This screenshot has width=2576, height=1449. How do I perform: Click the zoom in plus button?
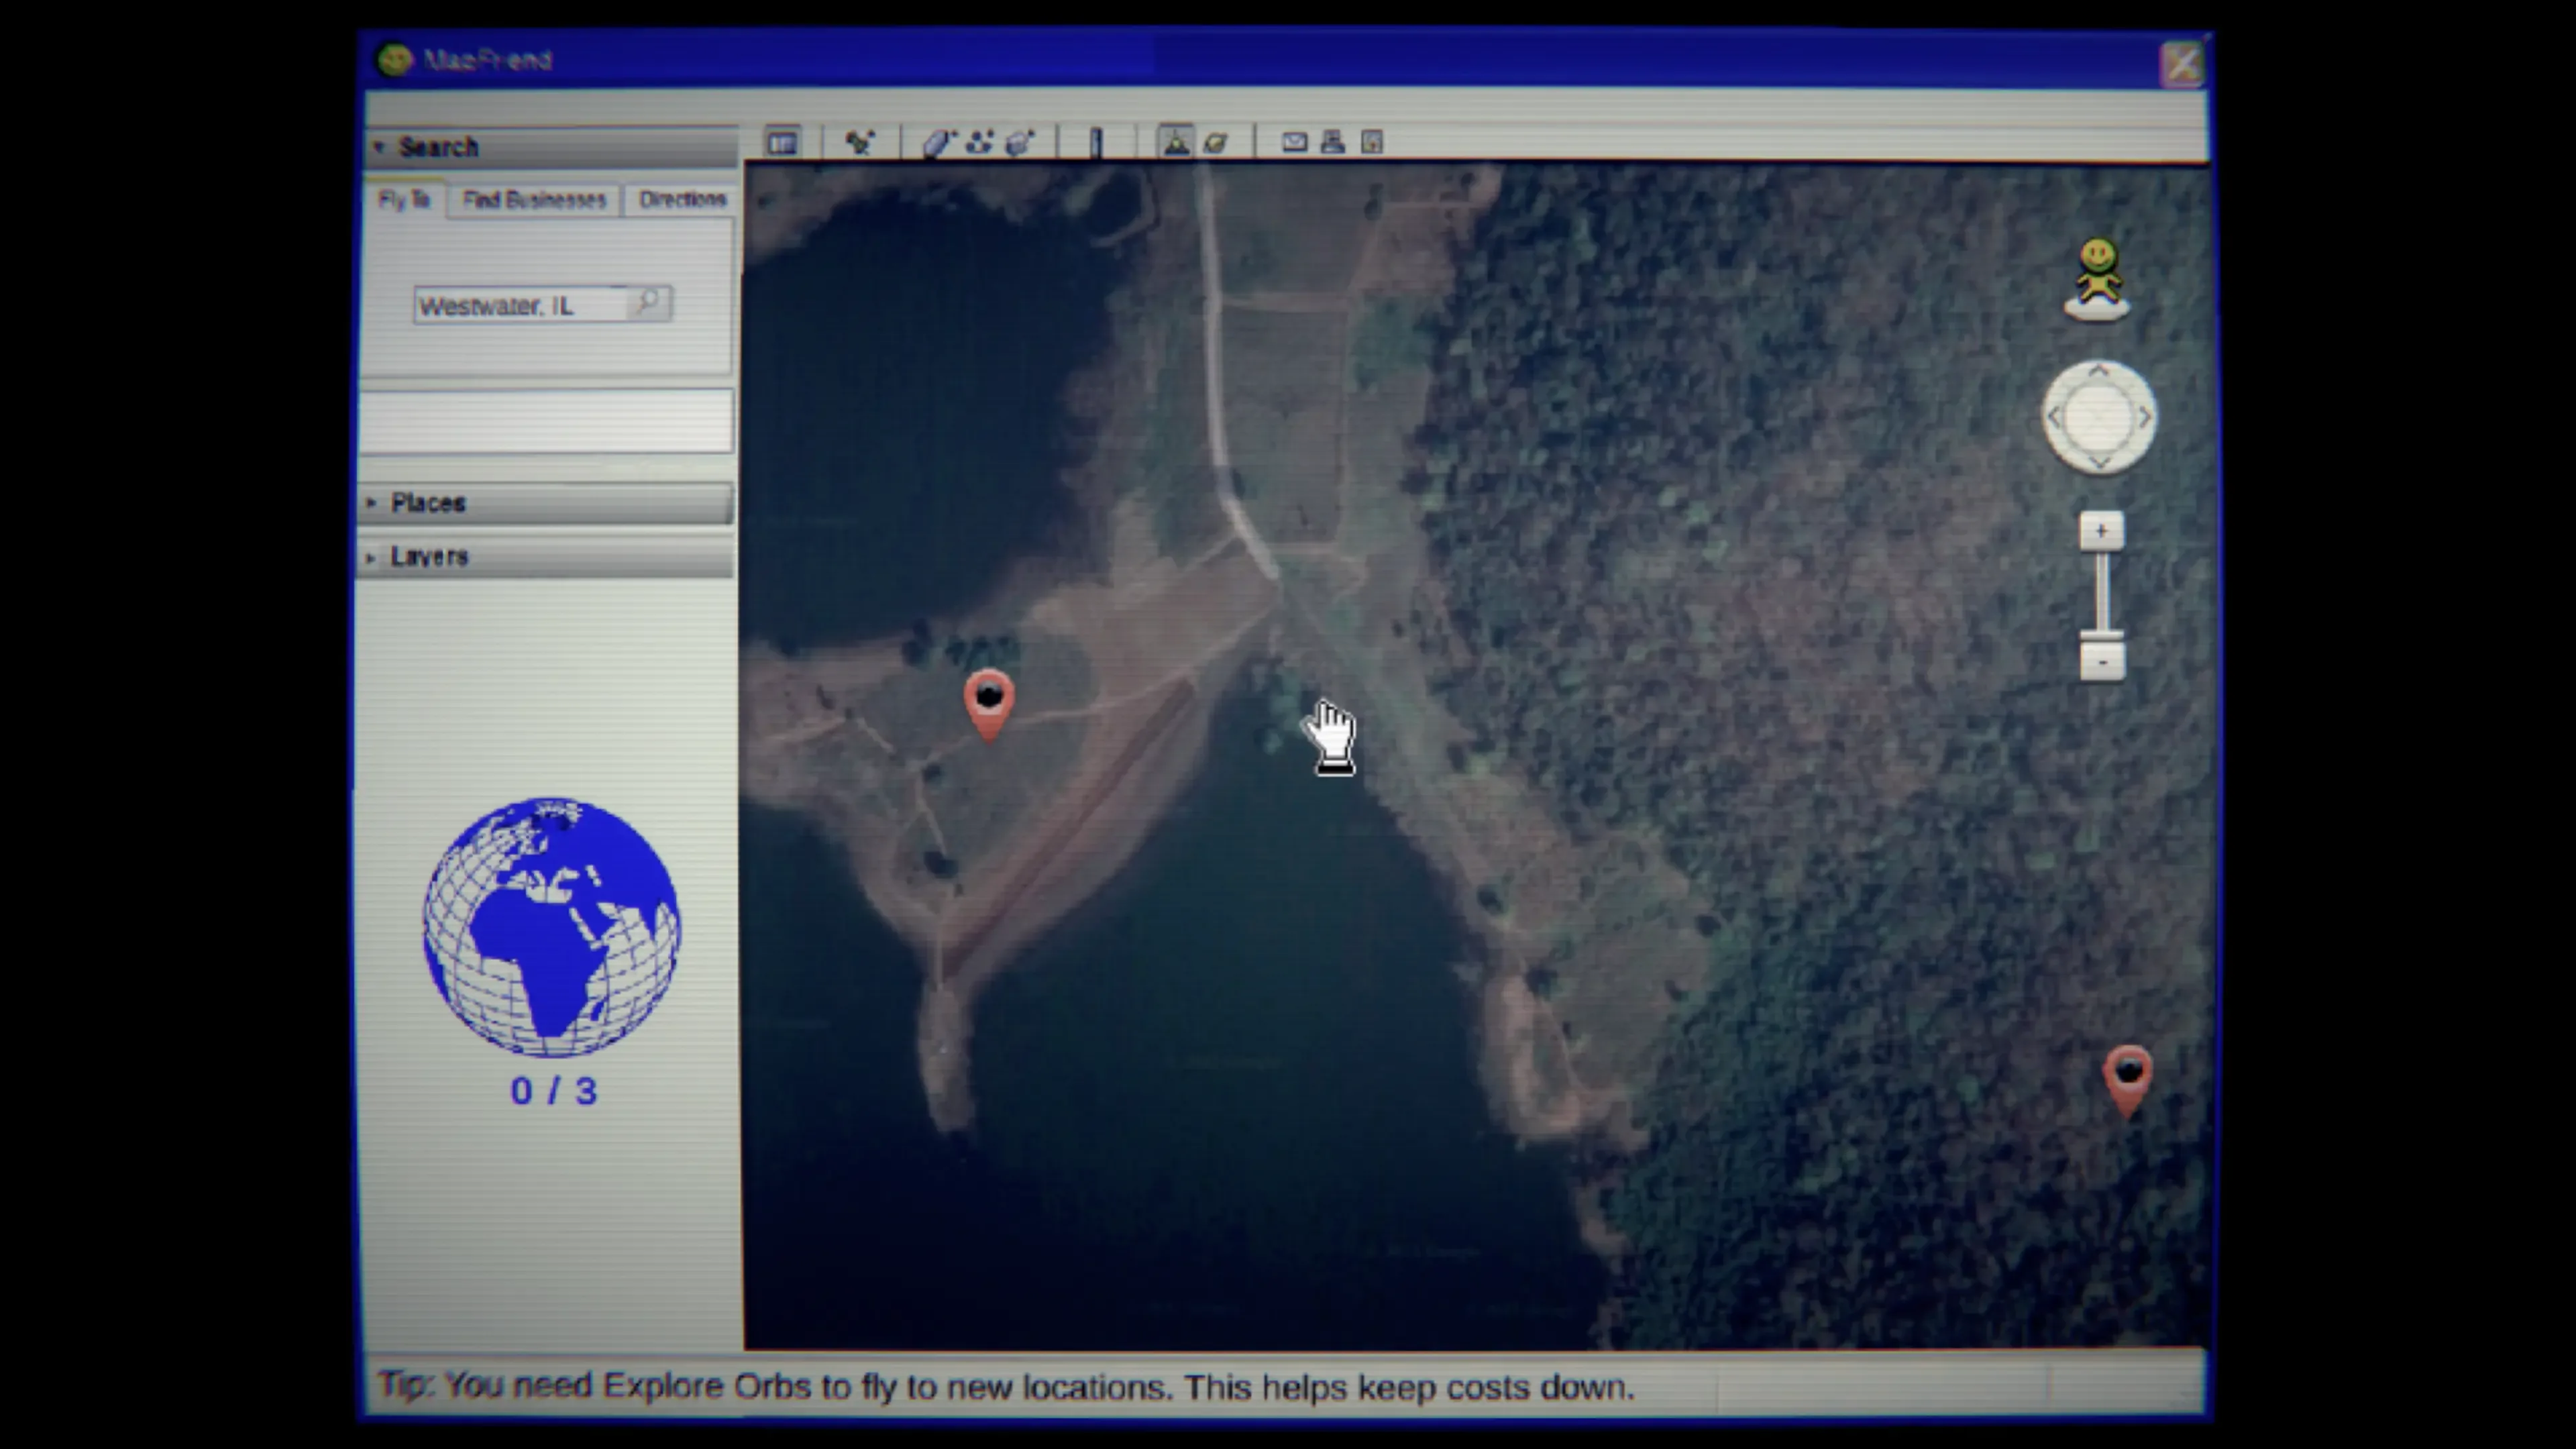click(2101, 531)
